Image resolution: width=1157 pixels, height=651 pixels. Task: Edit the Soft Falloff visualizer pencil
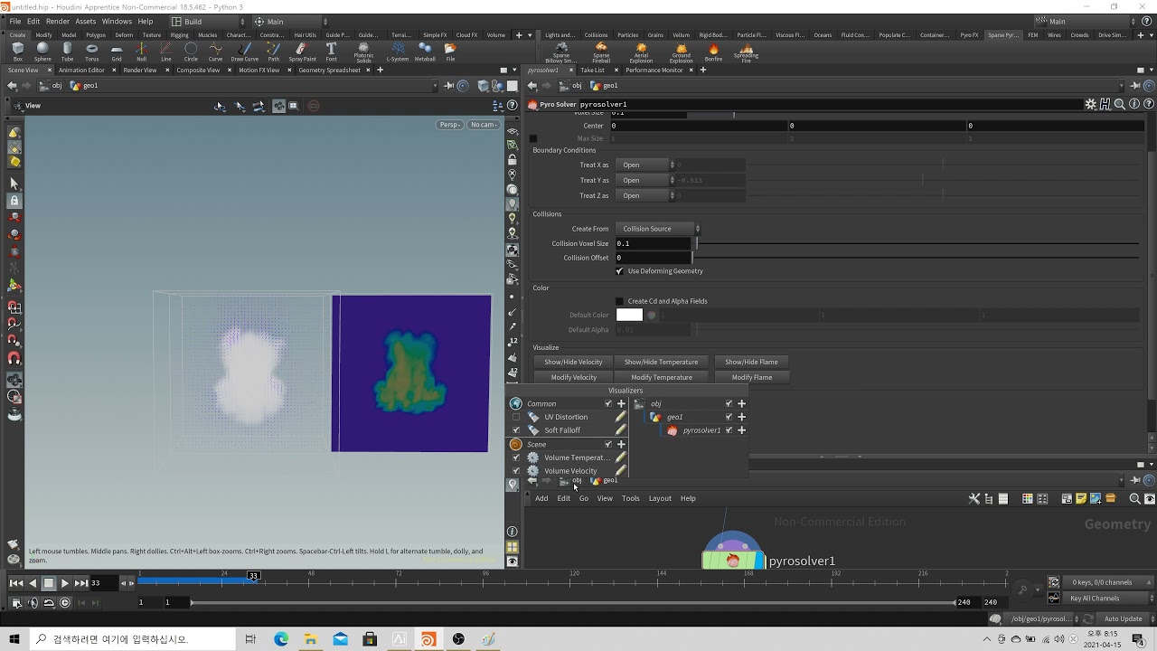pos(620,430)
